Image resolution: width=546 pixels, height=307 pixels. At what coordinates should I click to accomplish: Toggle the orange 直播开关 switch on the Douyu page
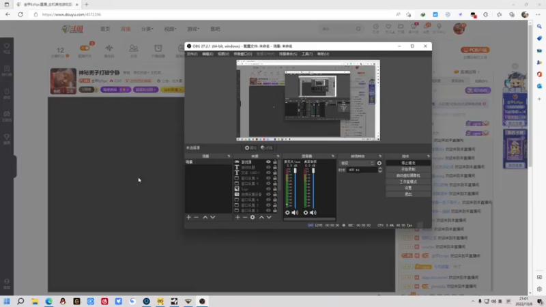click(x=85, y=48)
